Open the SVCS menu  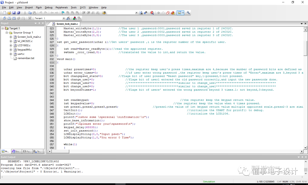(83, 7)
